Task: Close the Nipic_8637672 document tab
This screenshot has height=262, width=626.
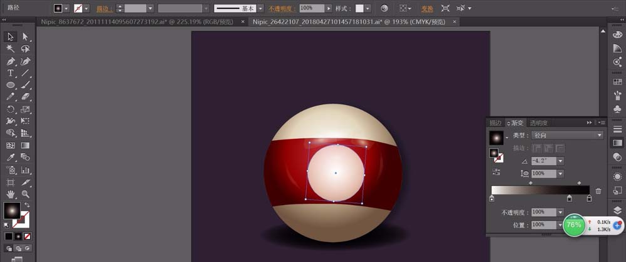Action: click(243, 22)
